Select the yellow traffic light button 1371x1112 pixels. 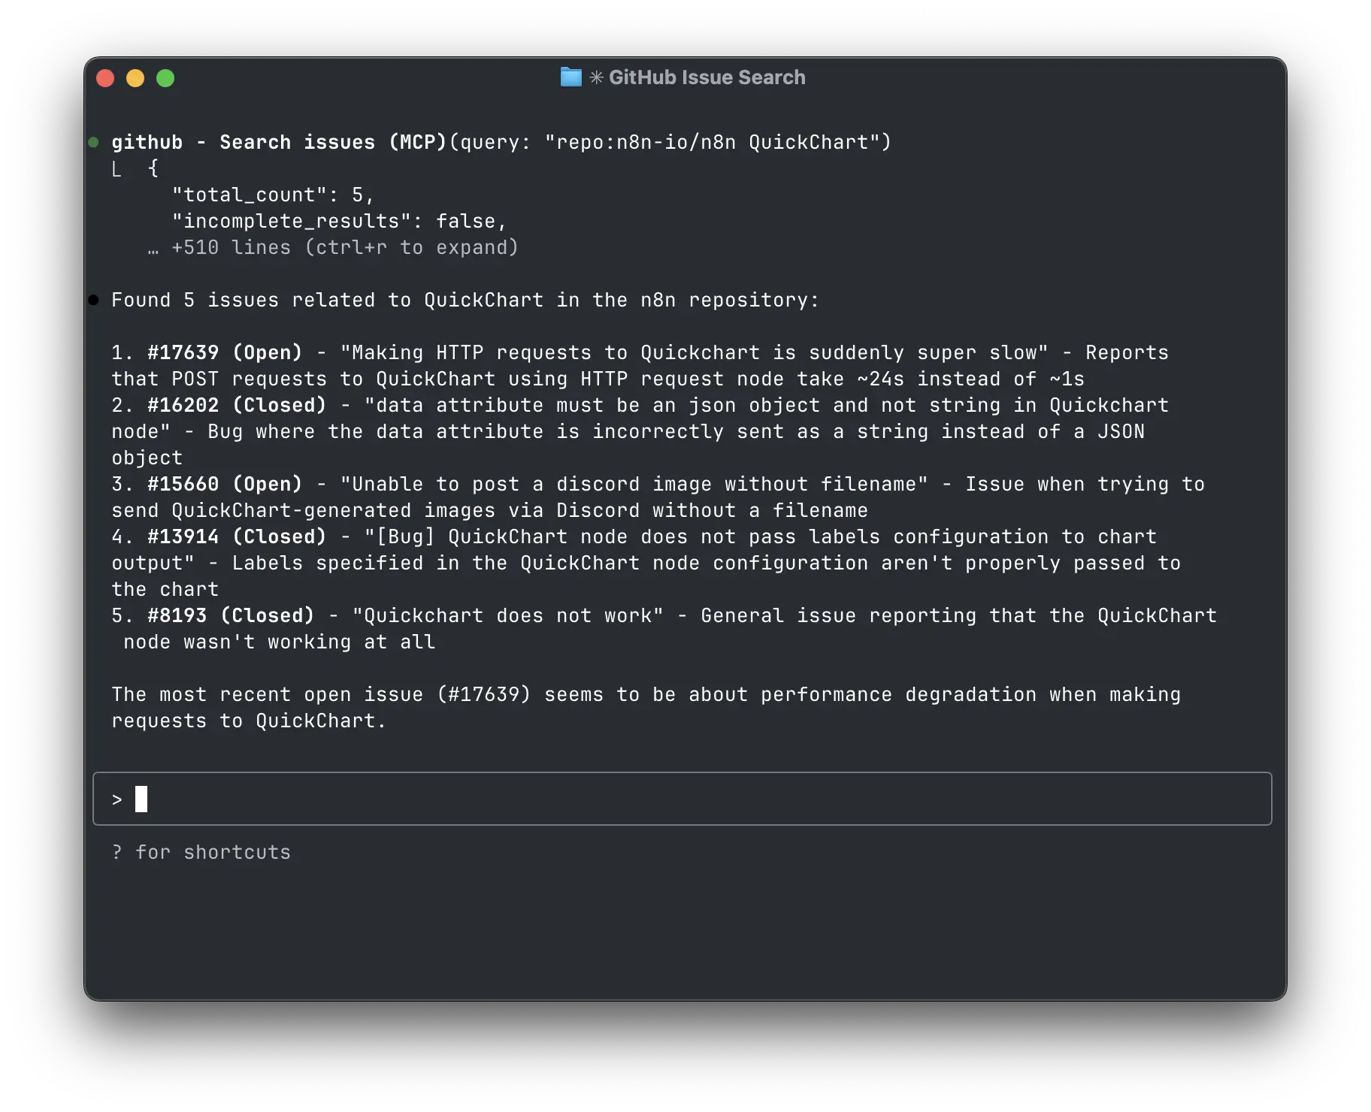[x=135, y=77]
